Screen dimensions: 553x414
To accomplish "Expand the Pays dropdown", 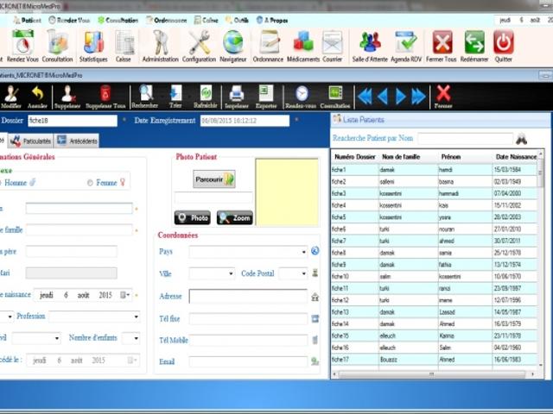I will pyautogui.click(x=303, y=252).
